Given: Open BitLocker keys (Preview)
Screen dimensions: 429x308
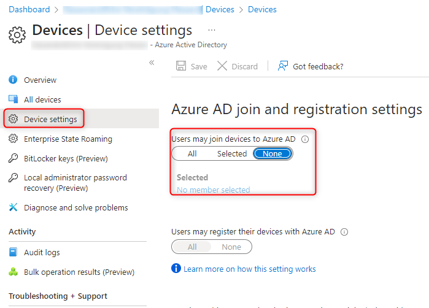Looking at the screenshot, I should point(66,159).
